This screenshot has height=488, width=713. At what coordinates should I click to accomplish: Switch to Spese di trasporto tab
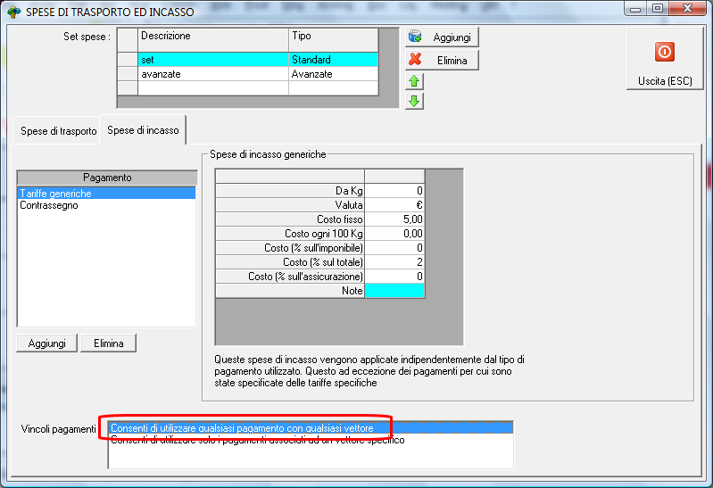coord(59,131)
